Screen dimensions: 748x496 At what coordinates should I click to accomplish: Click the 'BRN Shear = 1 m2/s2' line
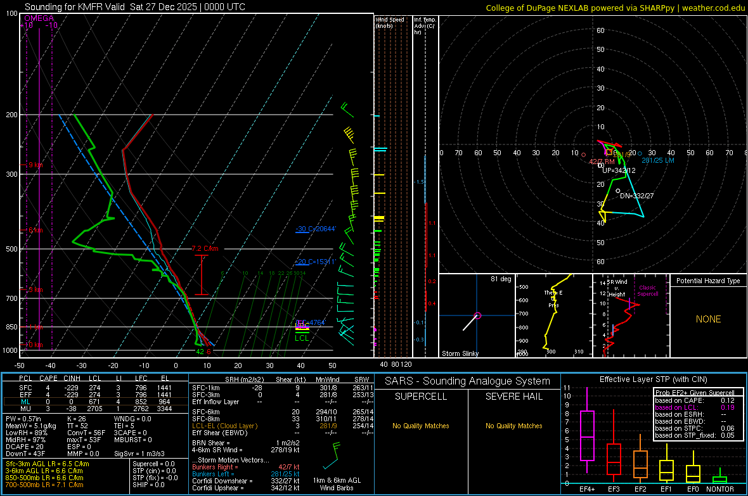pyautogui.click(x=246, y=443)
